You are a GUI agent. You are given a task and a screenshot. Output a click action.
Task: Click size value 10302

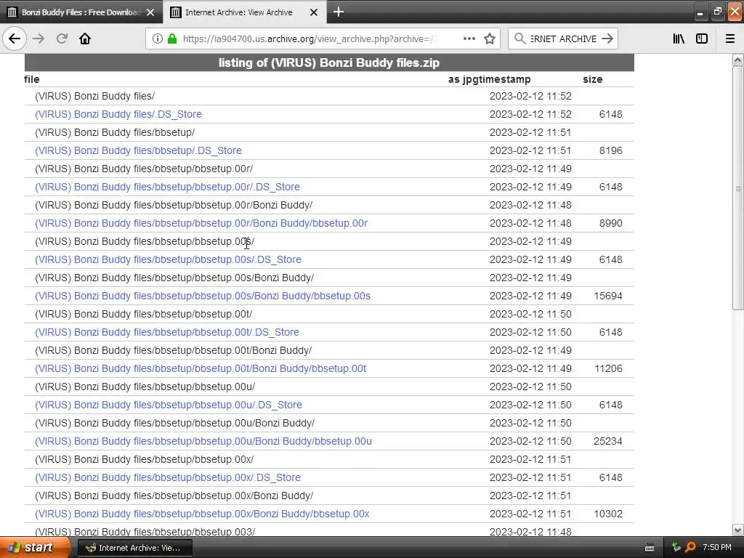click(x=608, y=514)
